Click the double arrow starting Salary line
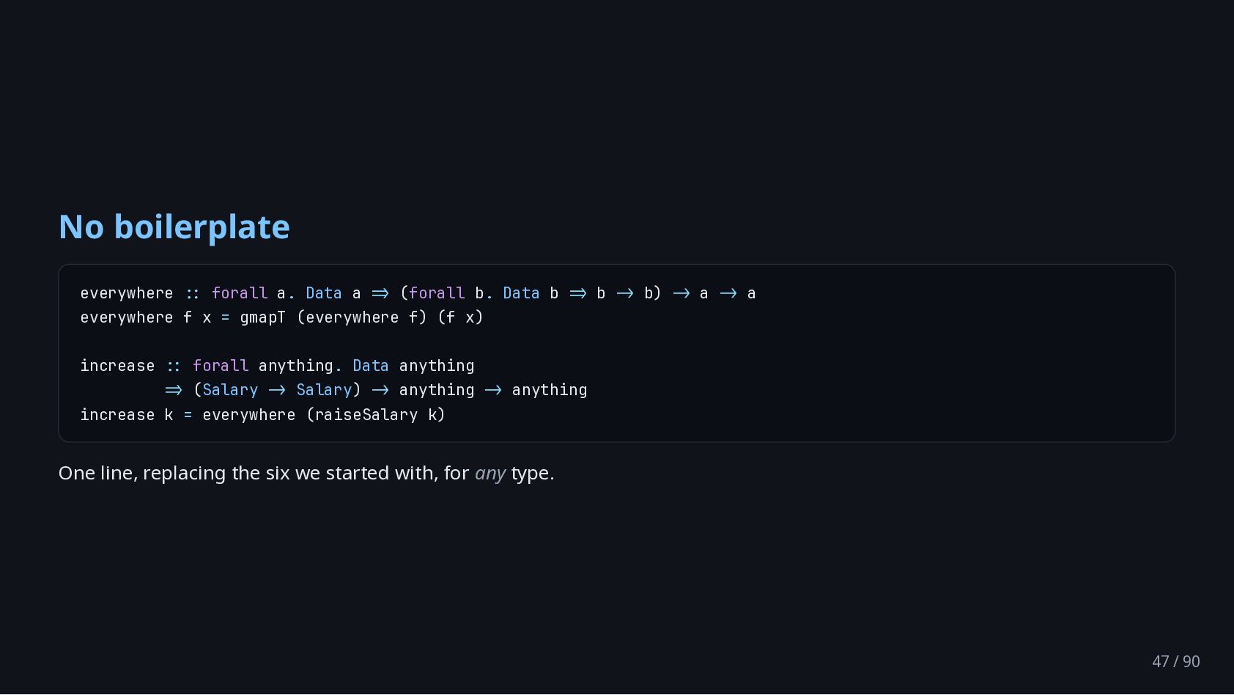Screen dimensions: 1234x695 pos(174,390)
